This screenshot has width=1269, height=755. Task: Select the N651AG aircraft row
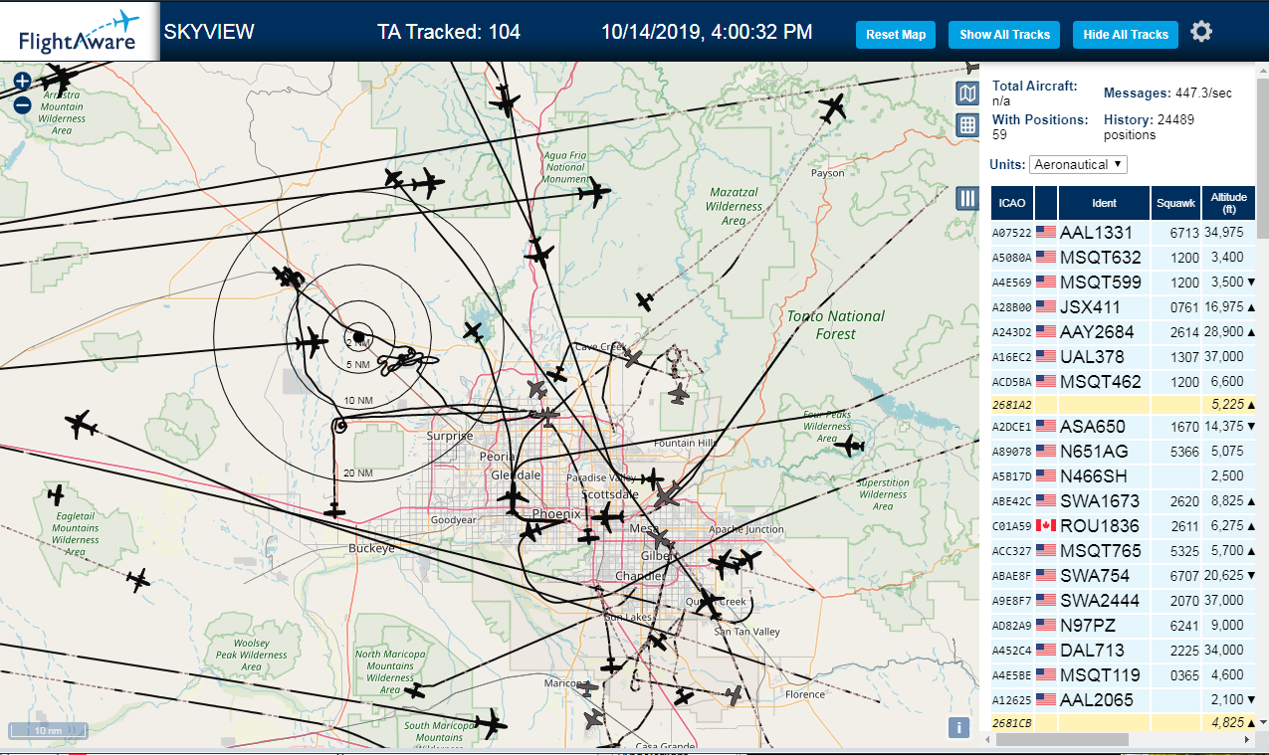click(1124, 452)
